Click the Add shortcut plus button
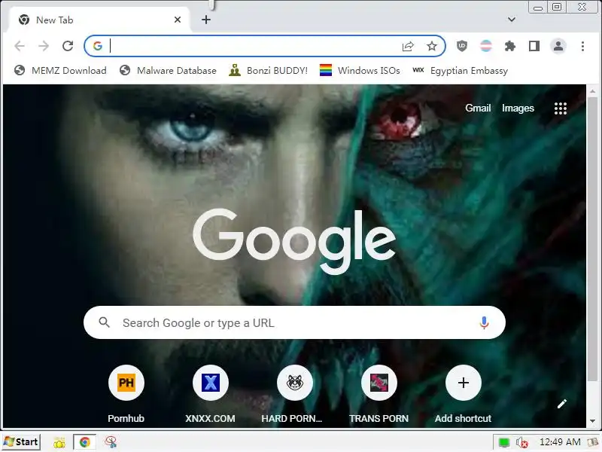The height and width of the screenshot is (452, 602). tap(463, 383)
